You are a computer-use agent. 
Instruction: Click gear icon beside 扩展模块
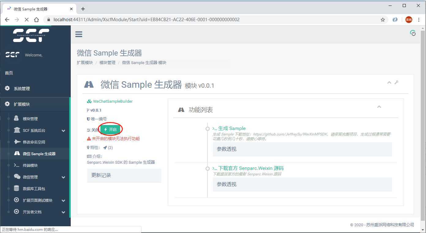point(7,104)
